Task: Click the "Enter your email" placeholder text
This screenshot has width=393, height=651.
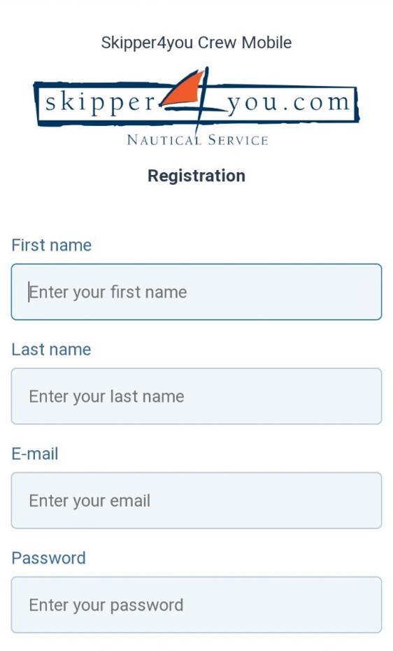Action: (90, 501)
